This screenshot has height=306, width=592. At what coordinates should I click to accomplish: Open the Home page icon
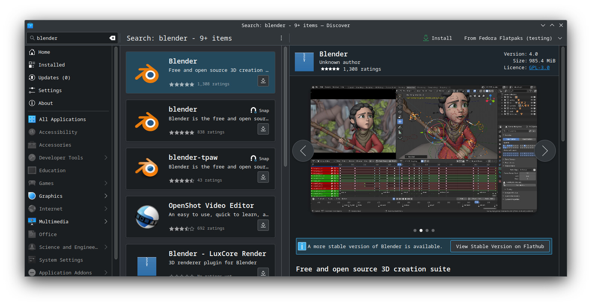pos(32,52)
